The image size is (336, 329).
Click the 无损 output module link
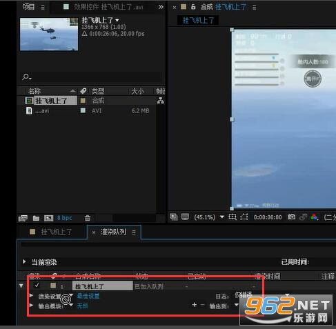(x=82, y=306)
